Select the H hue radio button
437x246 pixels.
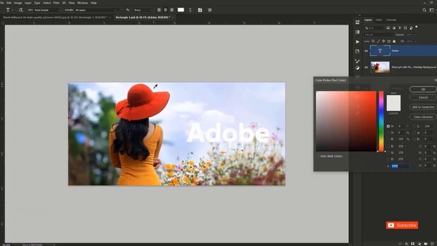pos(388,126)
